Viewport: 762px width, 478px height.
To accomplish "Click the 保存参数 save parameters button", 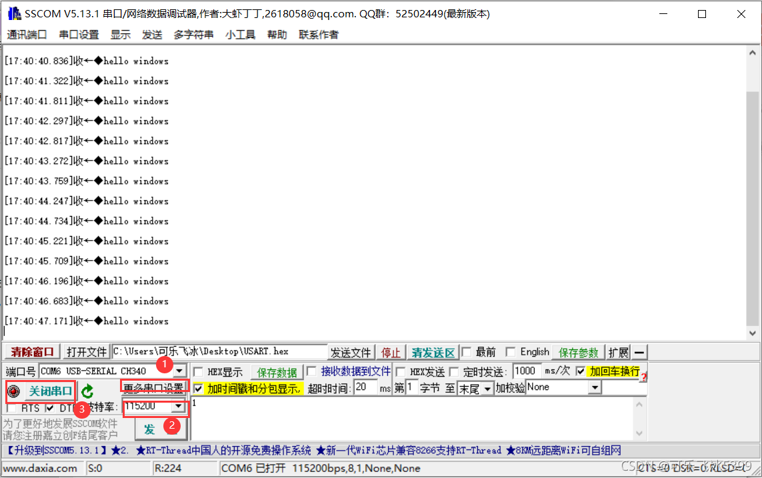I will [577, 352].
